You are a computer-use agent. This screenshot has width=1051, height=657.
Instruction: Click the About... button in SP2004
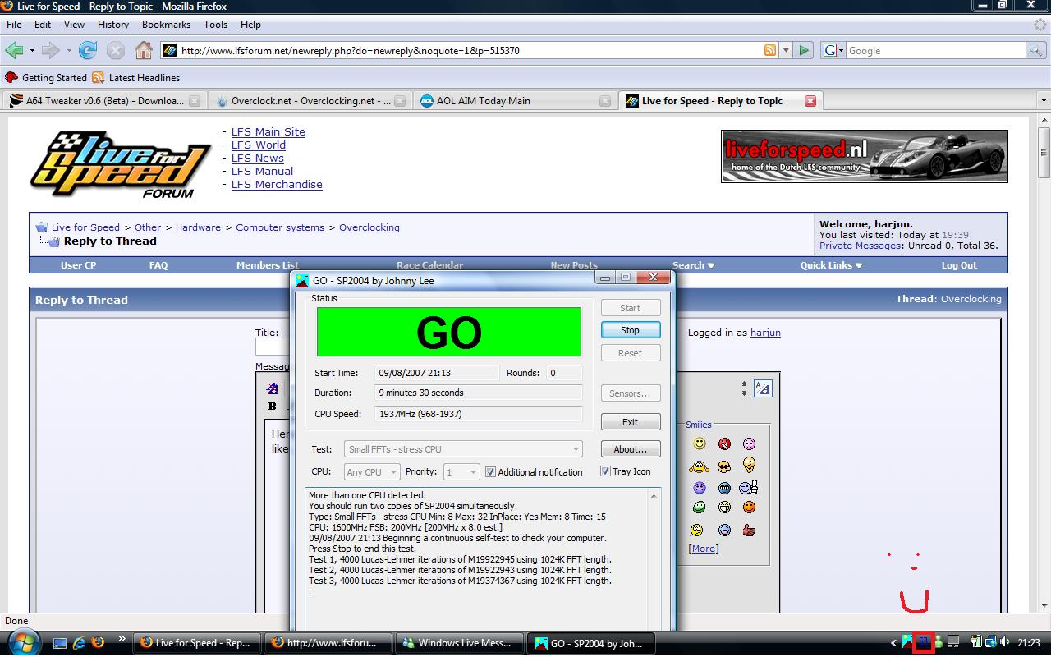631,449
